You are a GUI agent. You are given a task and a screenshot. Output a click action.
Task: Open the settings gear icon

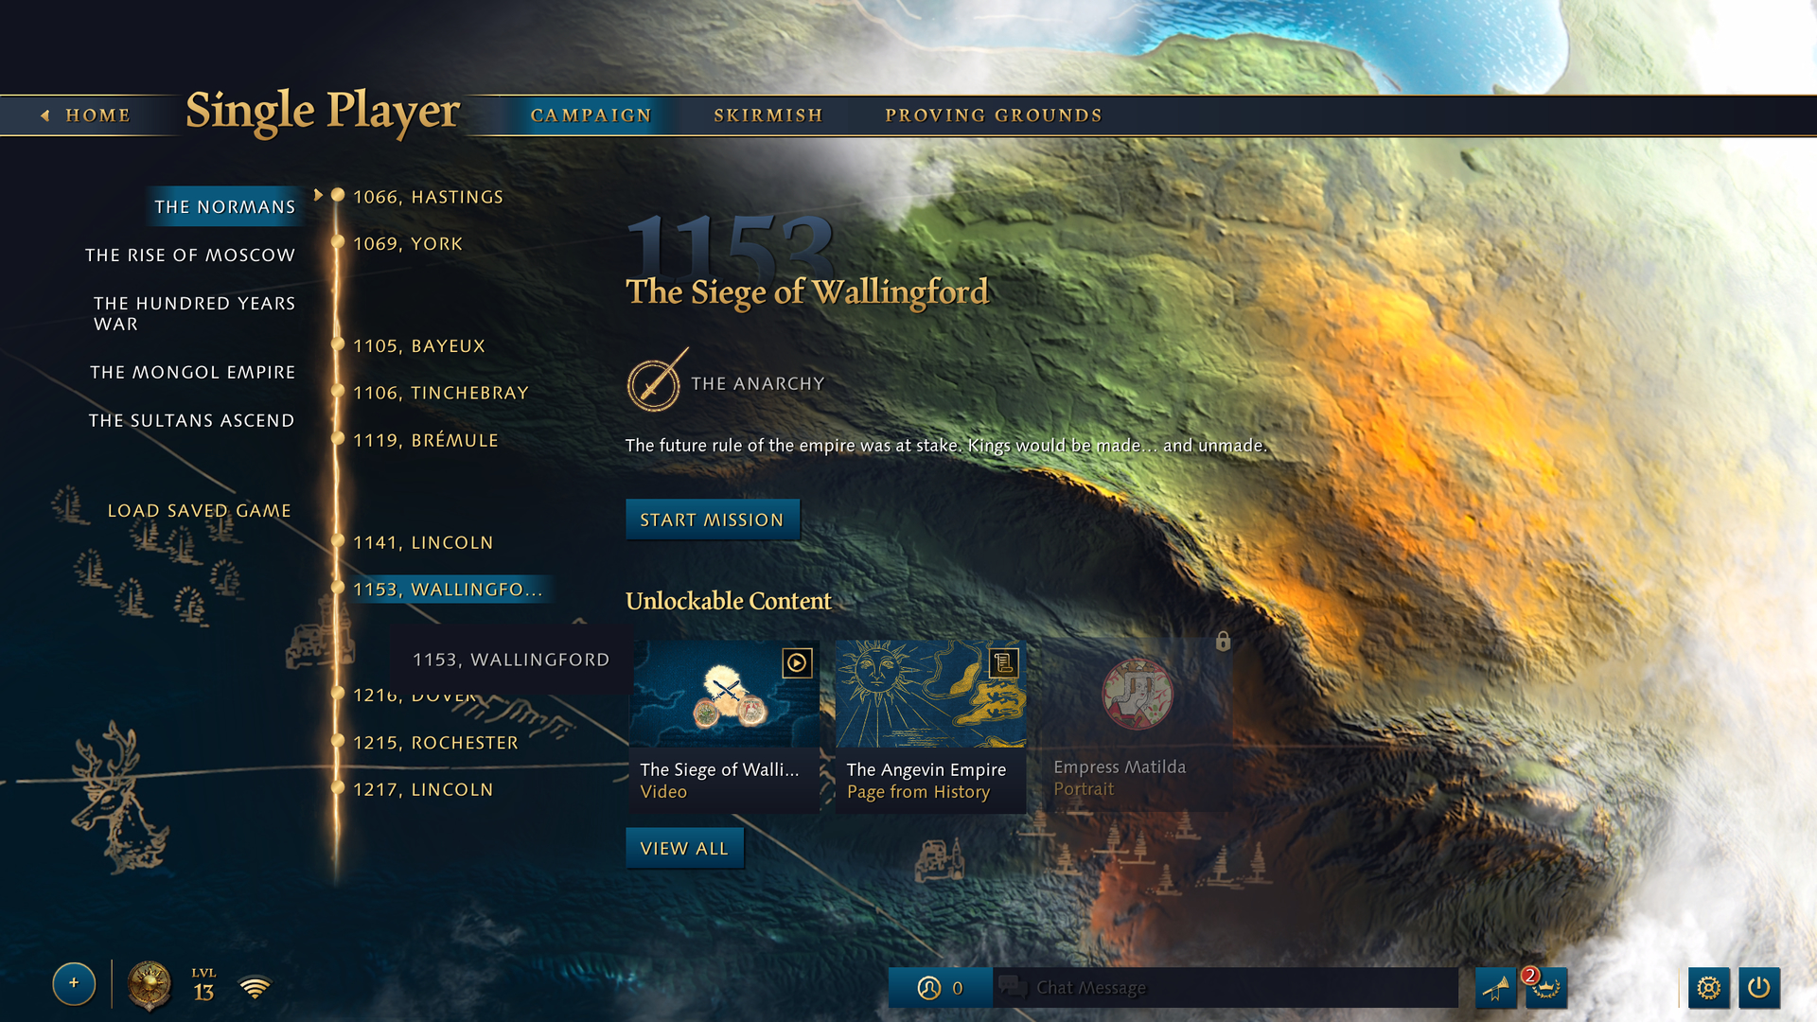pos(1709,987)
